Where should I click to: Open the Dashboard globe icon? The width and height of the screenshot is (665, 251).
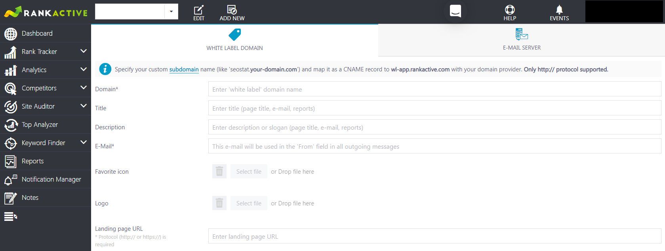click(x=11, y=34)
